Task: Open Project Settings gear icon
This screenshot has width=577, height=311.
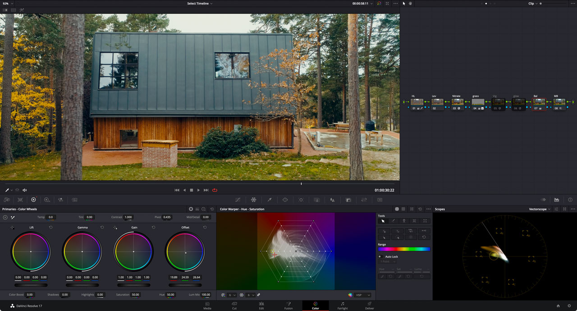Action: pos(569,306)
